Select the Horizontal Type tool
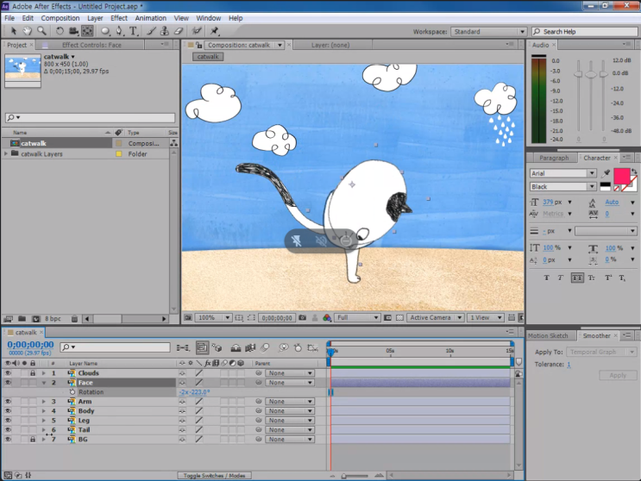This screenshot has width=641, height=481. pyautogui.click(x=134, y=31)
